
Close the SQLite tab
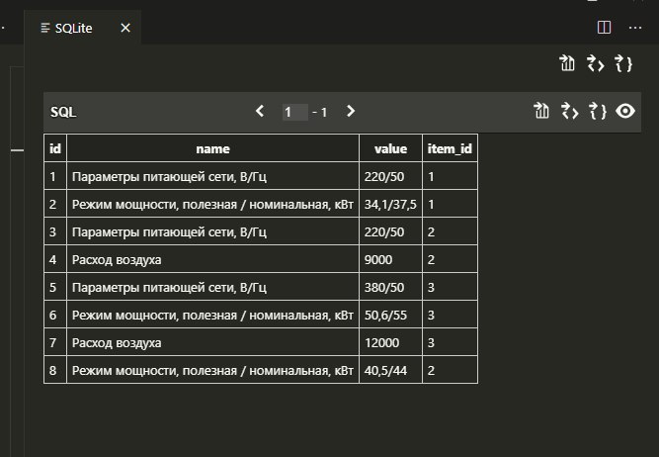point(125,29)
